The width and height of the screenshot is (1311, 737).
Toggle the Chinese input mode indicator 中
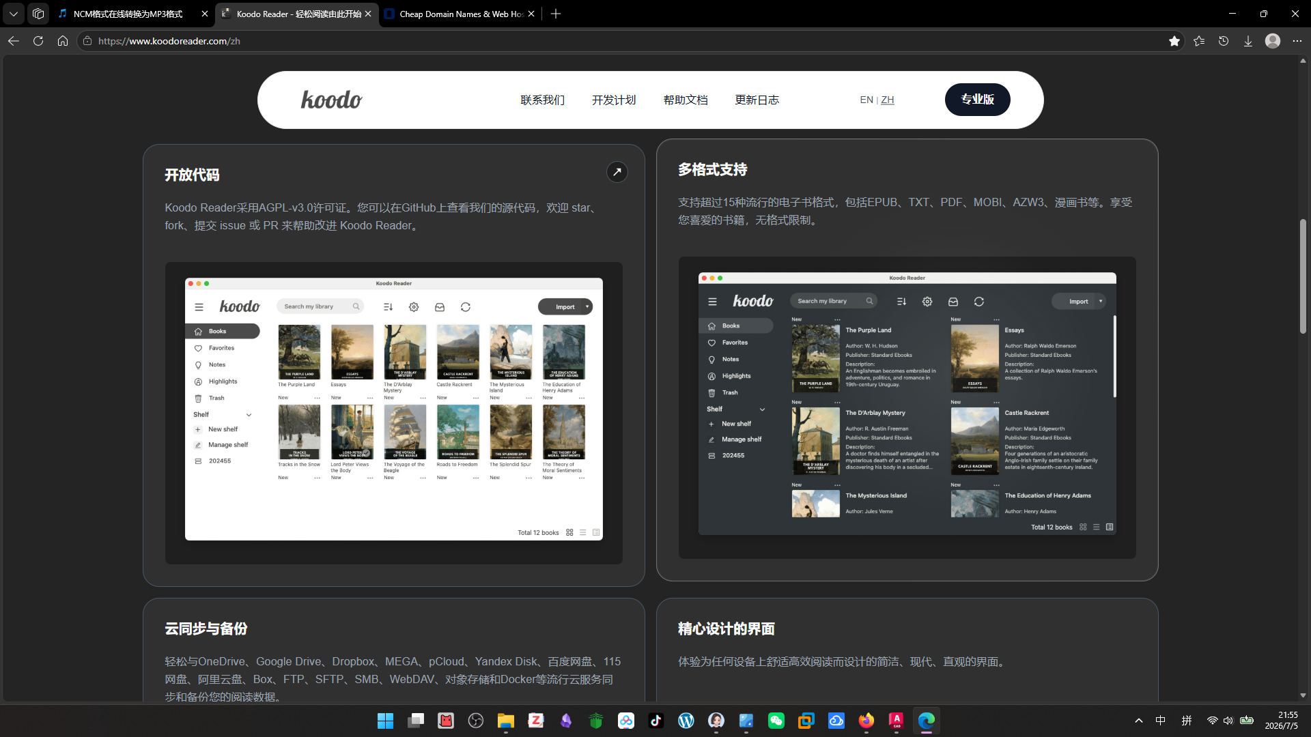(x=1161, y=721)
